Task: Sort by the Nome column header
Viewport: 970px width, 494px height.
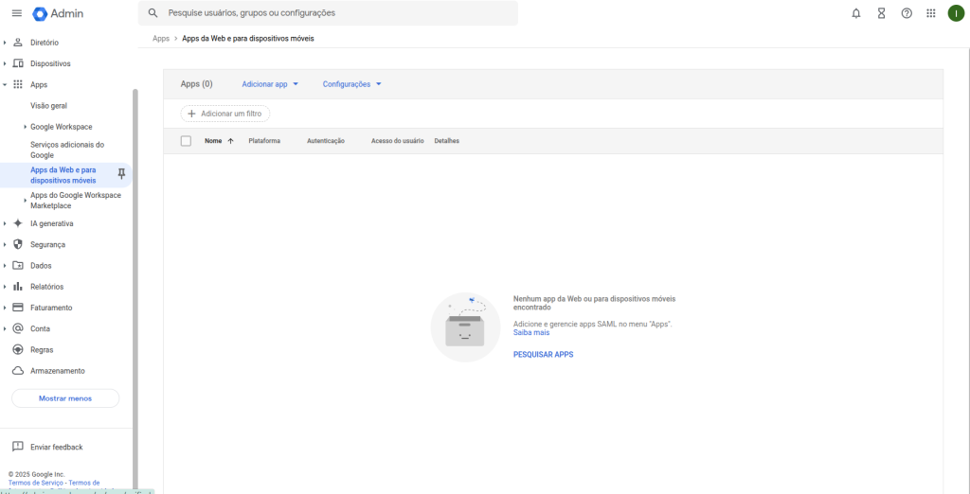Action: 213,141
